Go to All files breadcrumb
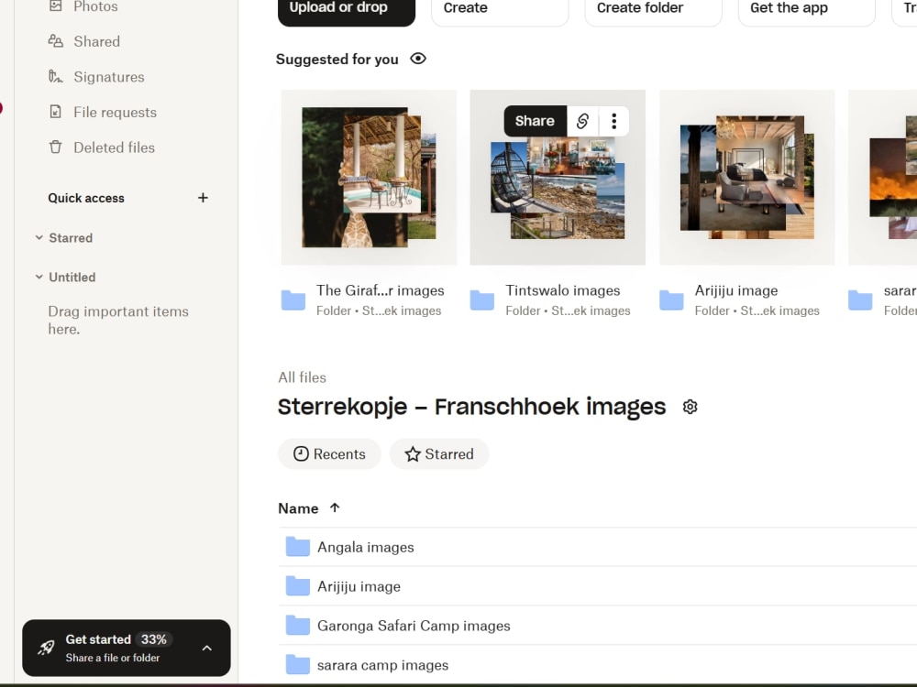This screenshot has width=917, height=687. pos(303,377)
